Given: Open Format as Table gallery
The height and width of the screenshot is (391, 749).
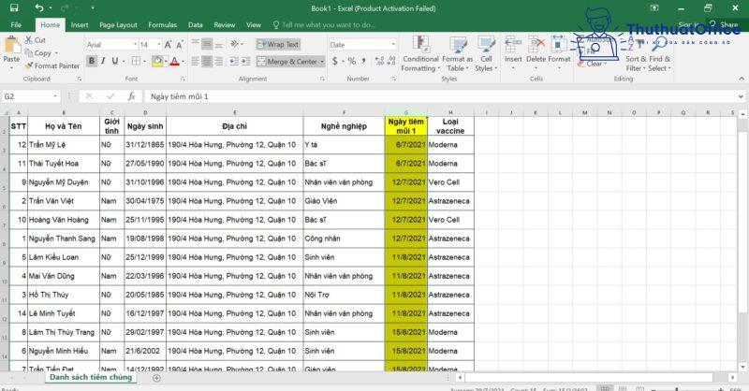Looking at the screenshot, I should [457, 53].
